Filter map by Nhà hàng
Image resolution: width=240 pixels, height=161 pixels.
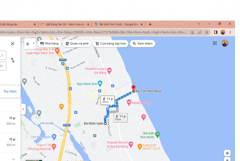tap(49, 44)
